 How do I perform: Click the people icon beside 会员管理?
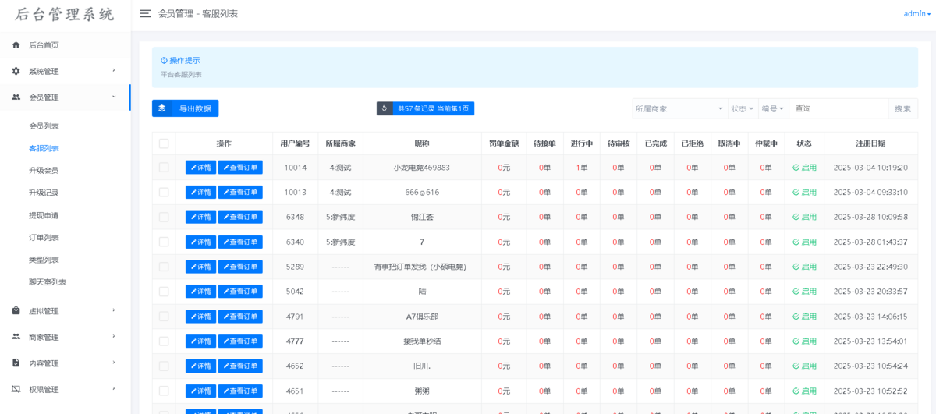[16, 97]
